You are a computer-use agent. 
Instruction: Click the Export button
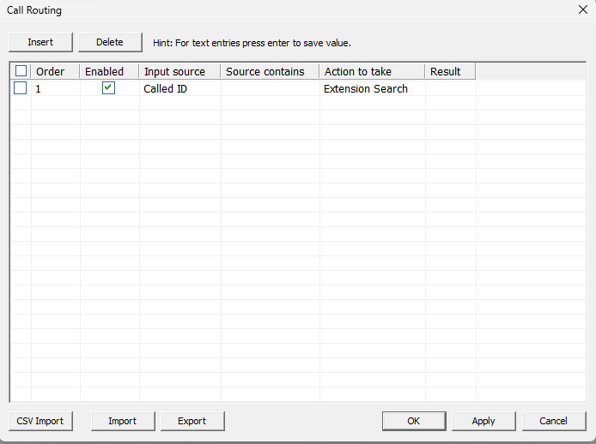192,421
